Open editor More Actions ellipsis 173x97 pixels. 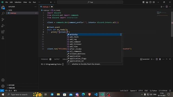click(x=170, y=7)
